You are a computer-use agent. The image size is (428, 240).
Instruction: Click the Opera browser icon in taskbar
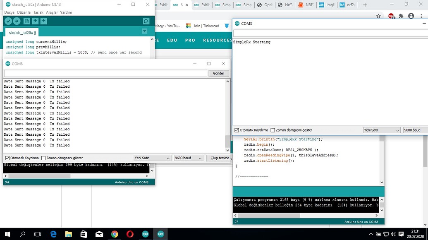[x=130, y=234]
